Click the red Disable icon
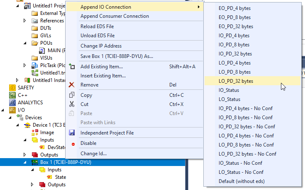305x190 pixels. 73,144
